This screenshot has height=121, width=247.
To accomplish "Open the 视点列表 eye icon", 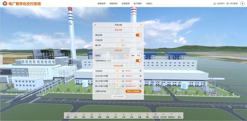I will click(x=164, y=115).
